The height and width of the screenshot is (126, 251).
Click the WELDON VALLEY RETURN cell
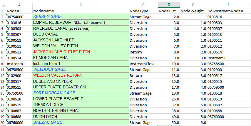coord(81,75)
